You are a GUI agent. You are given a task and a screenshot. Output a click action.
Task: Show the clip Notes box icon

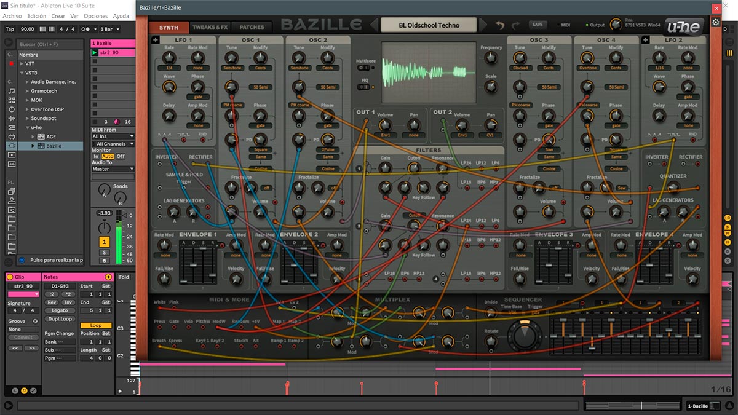click(24, 390)
